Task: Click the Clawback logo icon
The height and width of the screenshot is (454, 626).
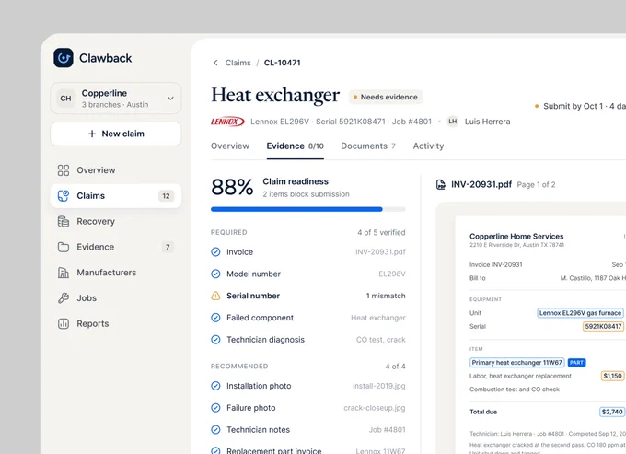Action: pyautogui.click(x=64, y=58)
